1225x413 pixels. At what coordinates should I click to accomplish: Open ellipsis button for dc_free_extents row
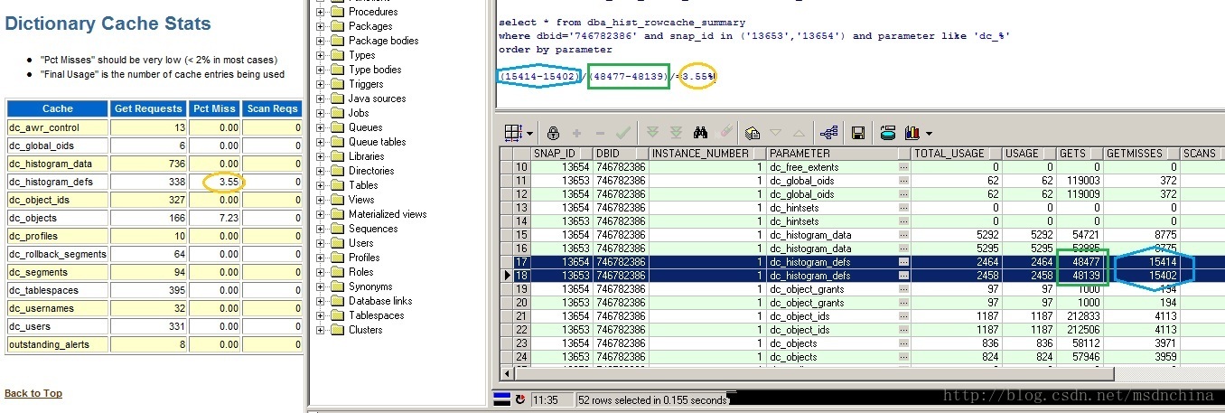coord(903,167)
